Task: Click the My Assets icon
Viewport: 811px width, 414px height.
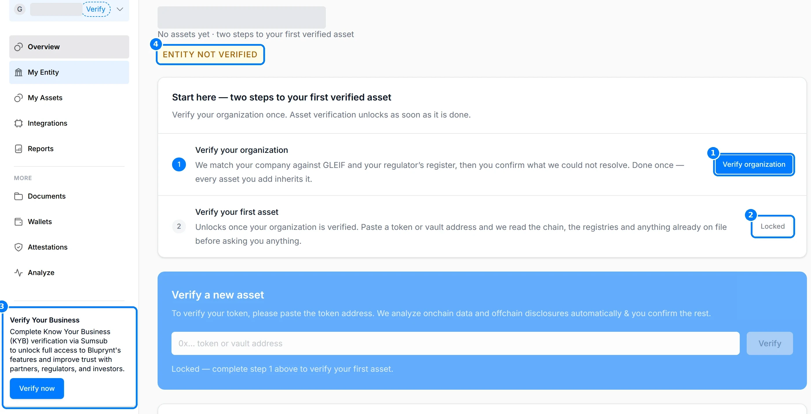Action: point(19,98)
